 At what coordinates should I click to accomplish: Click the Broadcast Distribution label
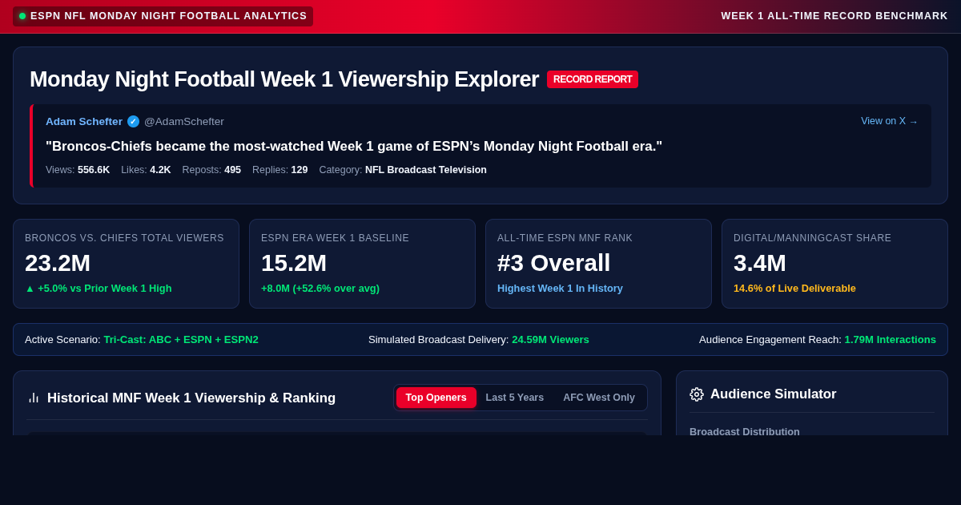(745, 431)
